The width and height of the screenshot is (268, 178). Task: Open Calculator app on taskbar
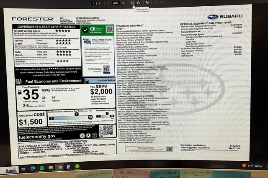69,167
